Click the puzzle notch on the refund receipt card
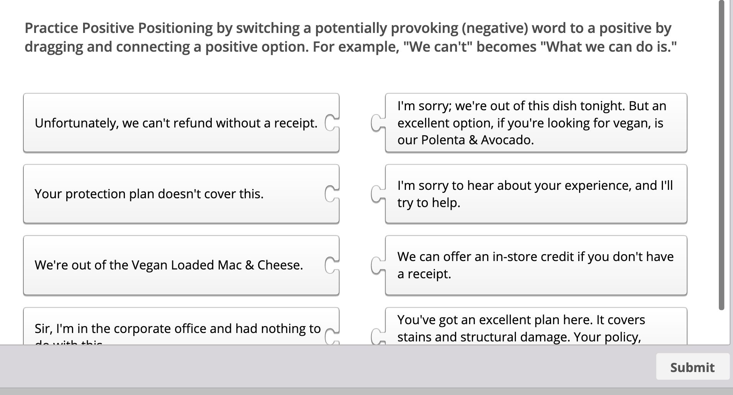Viewport: 733px width, 395px height. (332, 123)
